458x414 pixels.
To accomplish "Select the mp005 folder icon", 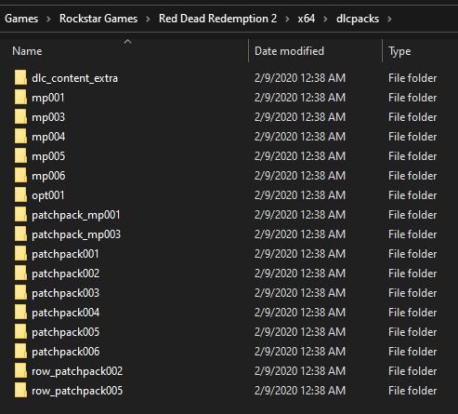I will click(20, 155).
